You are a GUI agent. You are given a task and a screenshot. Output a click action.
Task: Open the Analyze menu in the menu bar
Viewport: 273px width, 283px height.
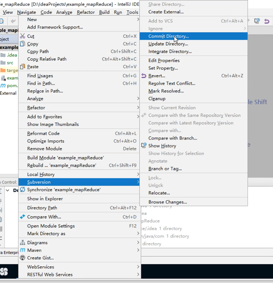pos(64,12)
